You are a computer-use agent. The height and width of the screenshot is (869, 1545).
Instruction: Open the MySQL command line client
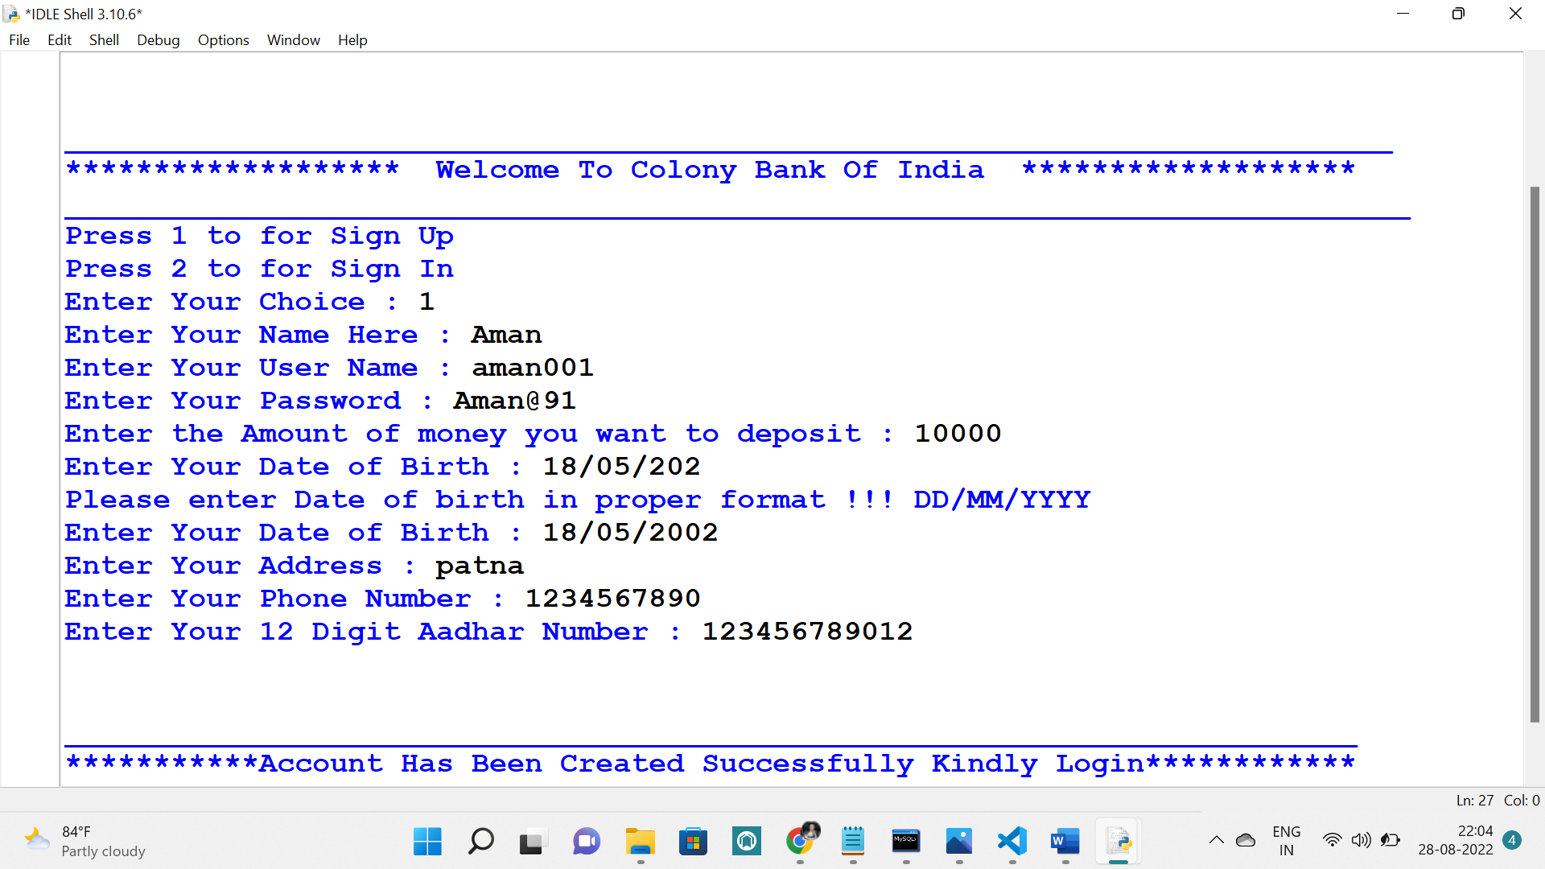(x=906, y=842)
